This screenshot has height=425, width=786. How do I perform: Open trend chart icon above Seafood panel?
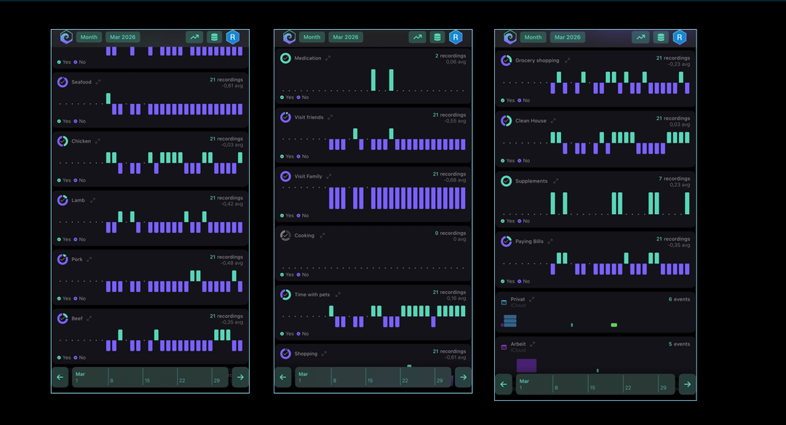pos(194,37)
